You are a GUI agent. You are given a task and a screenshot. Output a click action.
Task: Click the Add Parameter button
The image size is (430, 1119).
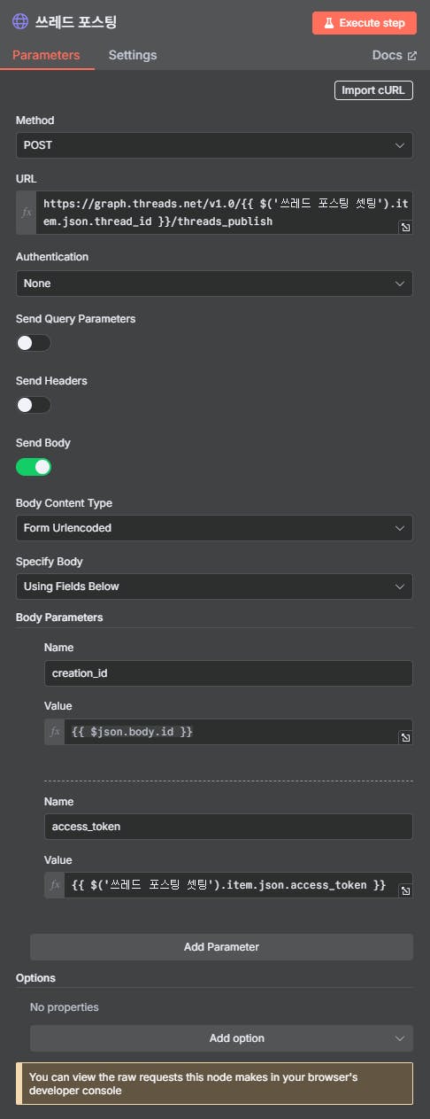pos(221,947)
